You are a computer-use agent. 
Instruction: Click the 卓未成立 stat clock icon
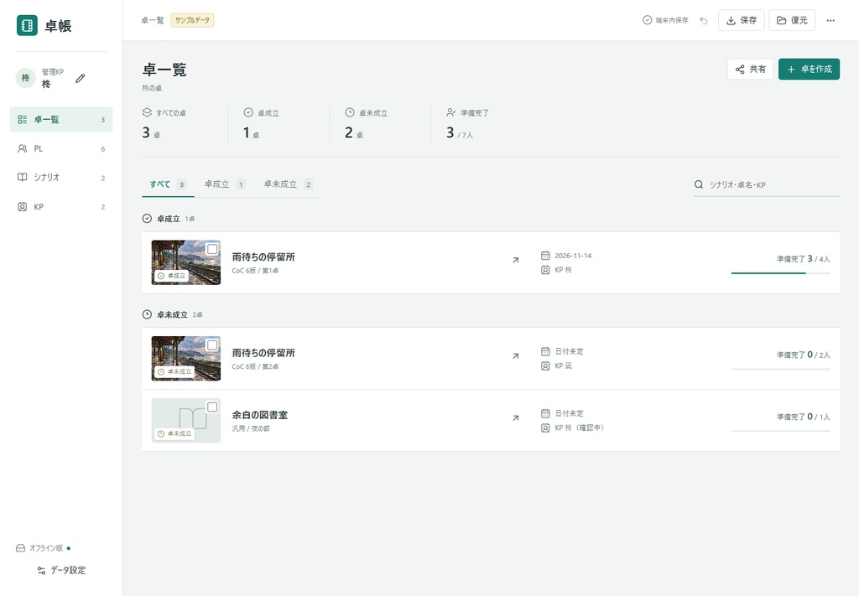click(350, 112)
